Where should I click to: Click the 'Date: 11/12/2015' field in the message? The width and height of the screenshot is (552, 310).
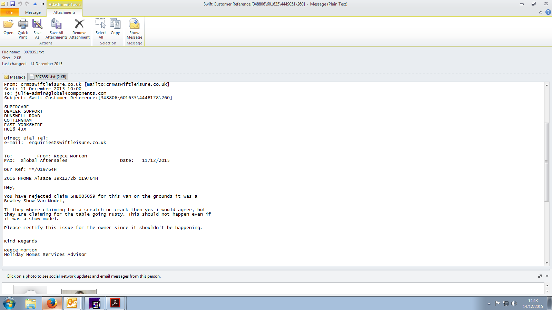point(145,161)
